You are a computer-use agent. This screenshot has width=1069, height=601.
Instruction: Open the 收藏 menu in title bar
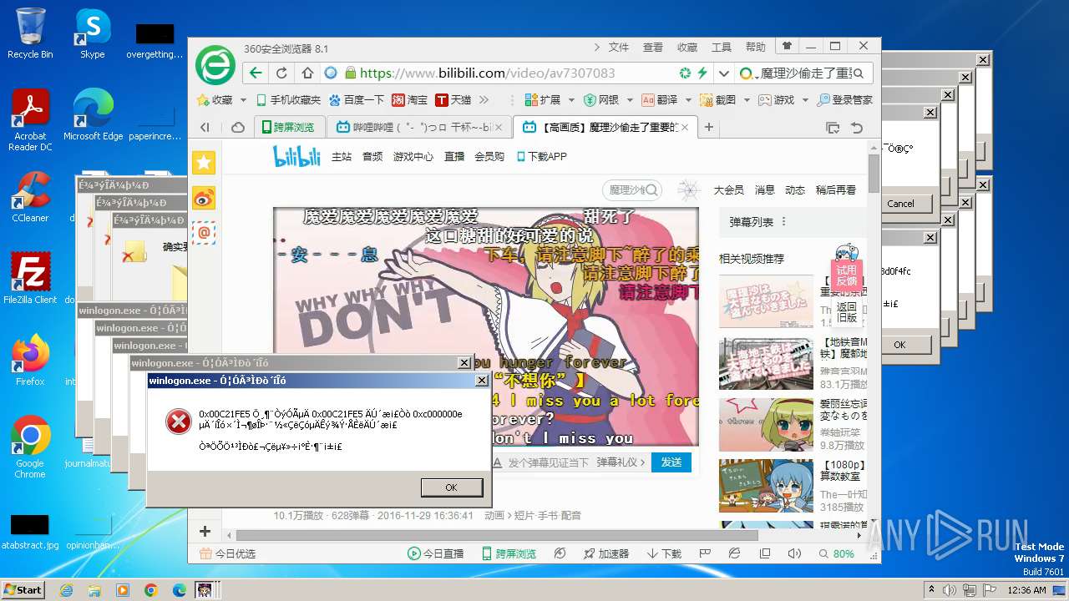pyautogui.click(x=687, y=48)
